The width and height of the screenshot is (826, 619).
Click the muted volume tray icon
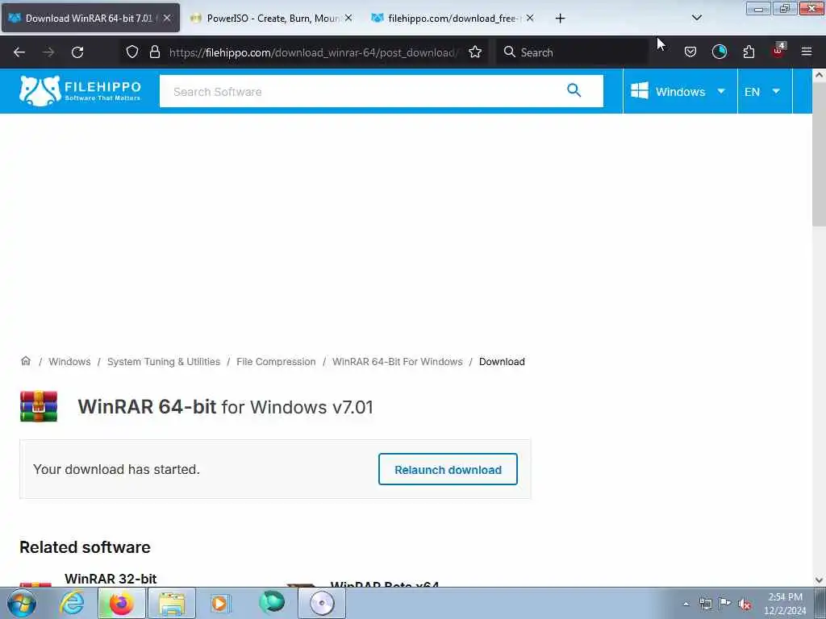click(745, 604)
